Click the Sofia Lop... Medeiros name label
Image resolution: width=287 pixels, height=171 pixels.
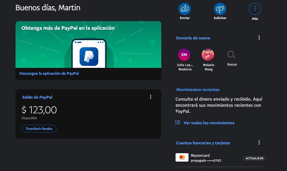pyautogui.click(x=185, y=67)
